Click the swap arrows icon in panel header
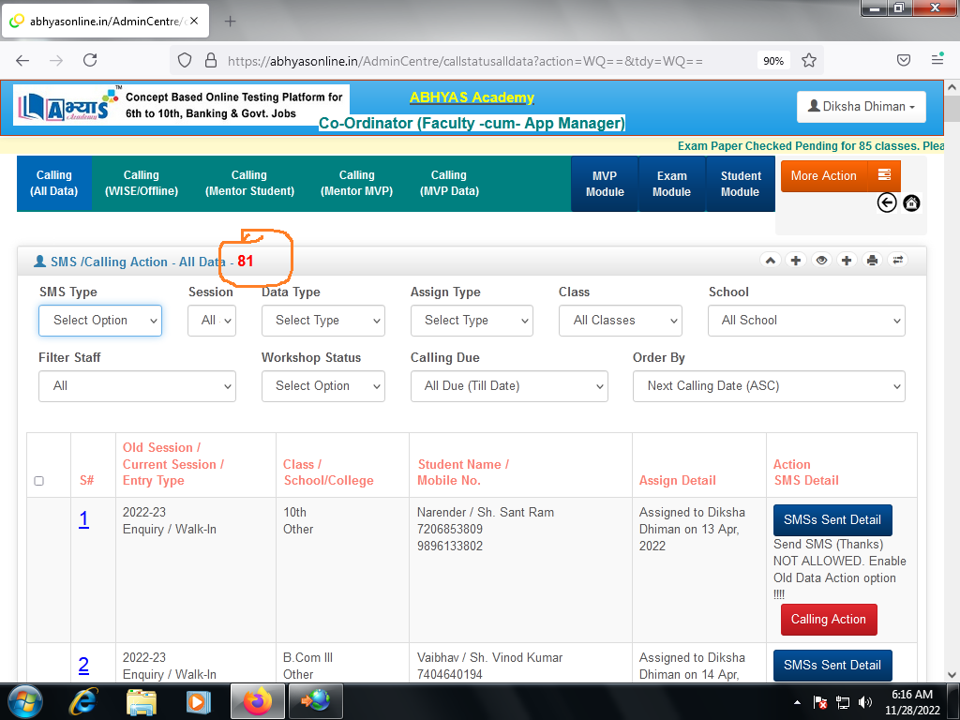The image size is (960, 720). [x=897, y=261]
